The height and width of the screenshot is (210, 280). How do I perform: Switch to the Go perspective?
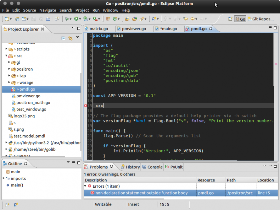coord(240,19)
